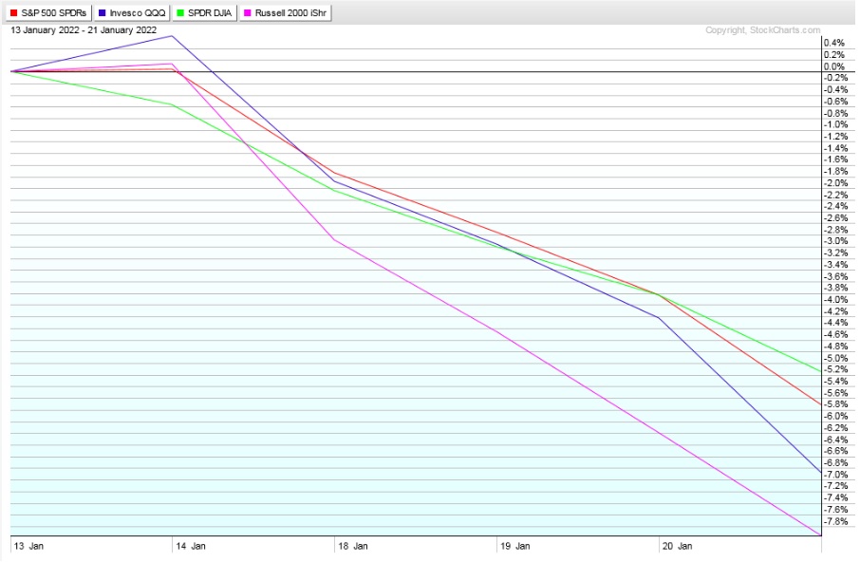Viewport: 860px width, 562px height.
Task: Click the -1.0% y-axis label
Action: pyautogui.click(x=836, y=124)
